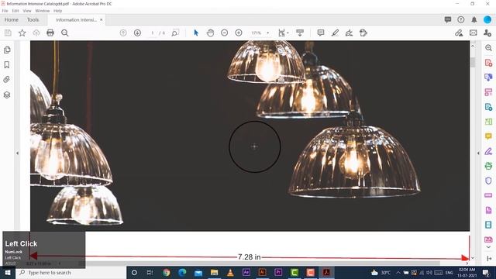Click the upload to cloud icon

click(x=36, y=33)
